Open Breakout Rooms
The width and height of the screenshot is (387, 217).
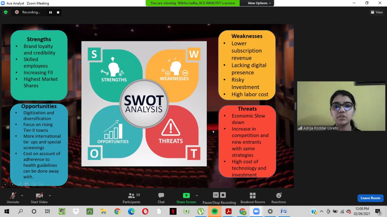click(x=253, y=198)
